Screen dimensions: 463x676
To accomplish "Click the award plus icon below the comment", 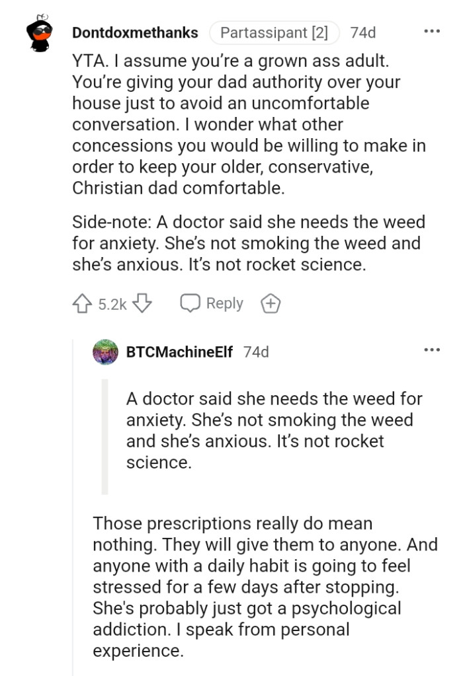I will tap(271, 303).
